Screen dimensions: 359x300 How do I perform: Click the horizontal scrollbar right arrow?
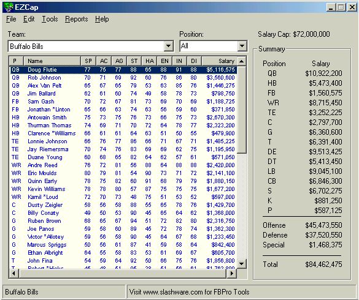[x=232, y=273]
